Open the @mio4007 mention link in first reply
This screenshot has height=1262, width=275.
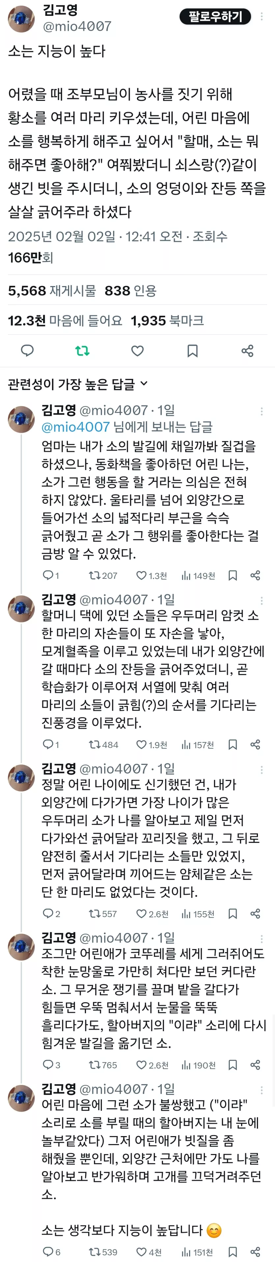coord(76,427)
